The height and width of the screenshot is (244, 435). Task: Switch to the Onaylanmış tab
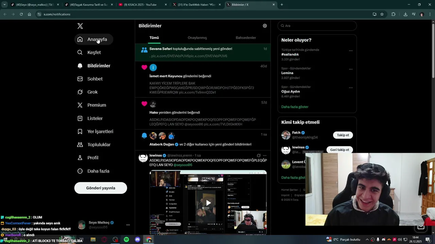click(x=197, y=38)
